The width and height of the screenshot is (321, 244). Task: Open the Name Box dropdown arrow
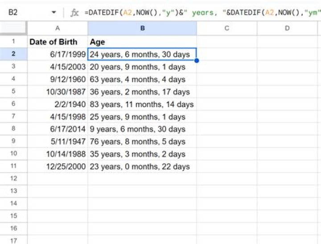pos(54,12)
